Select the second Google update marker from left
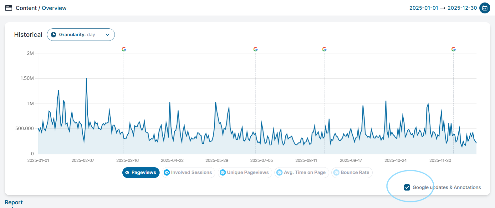This screenshot has height=208, width=495. [255, 49]
